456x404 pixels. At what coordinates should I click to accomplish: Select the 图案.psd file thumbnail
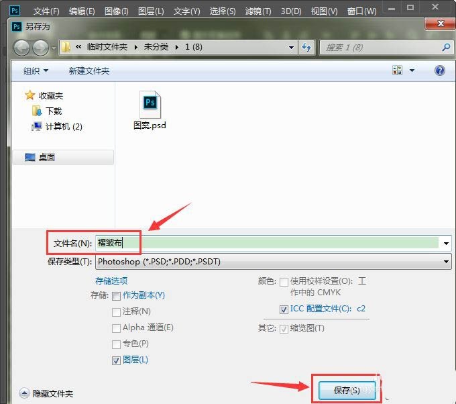click(x=150, y=105)
